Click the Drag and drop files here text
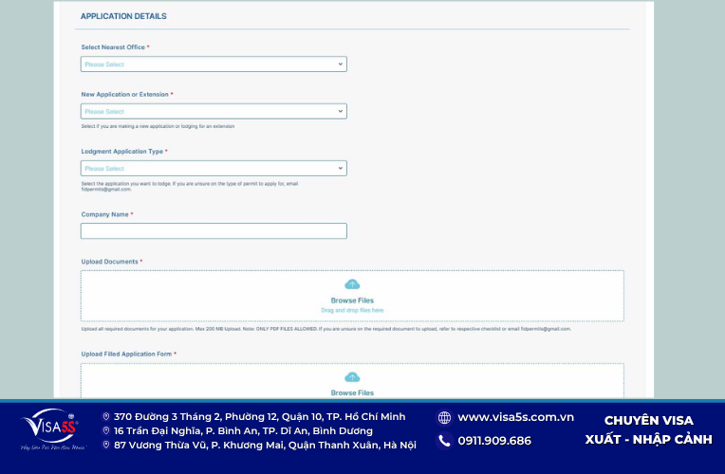The height and width of the screenshot is (474, 725). (352, 310)
